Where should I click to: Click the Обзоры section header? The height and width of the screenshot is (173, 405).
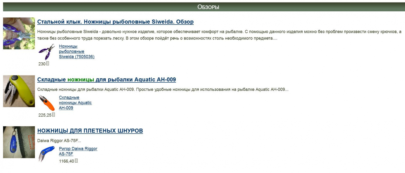point(204,7)
